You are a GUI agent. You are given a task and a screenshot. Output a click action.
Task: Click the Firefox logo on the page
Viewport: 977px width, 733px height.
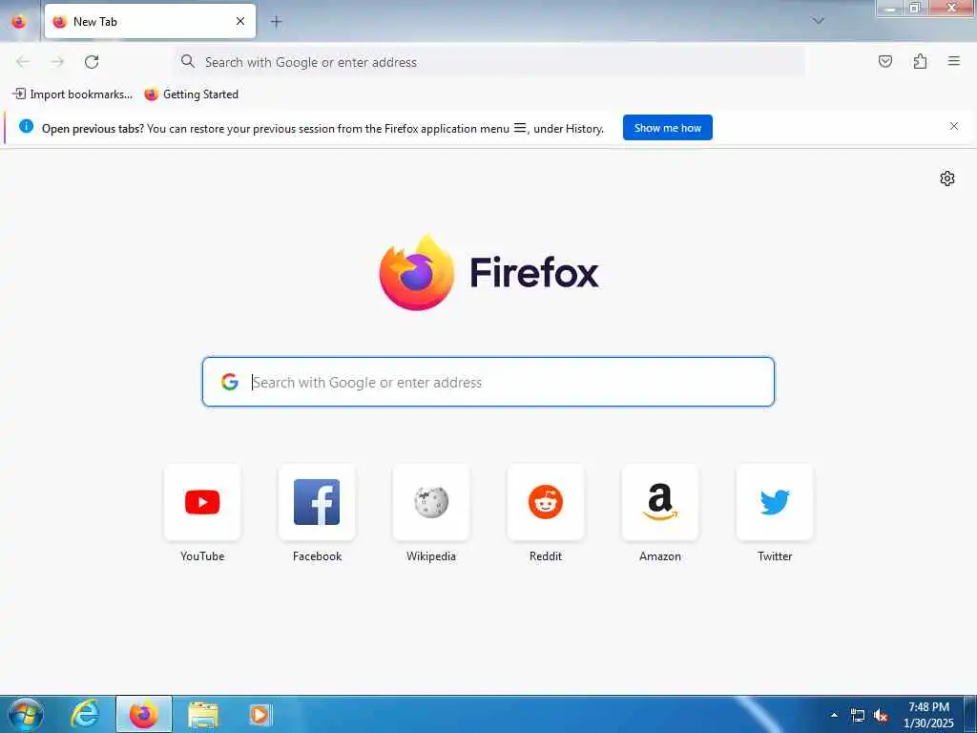click(x=417, y=272)
